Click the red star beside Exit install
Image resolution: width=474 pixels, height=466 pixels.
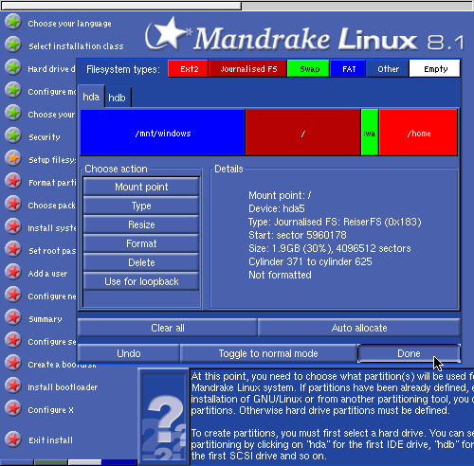tap(13, 439)
